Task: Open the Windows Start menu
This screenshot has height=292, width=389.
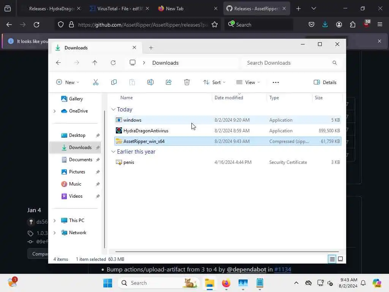Action: 108,283
